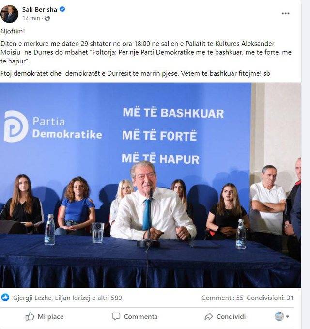Click the Commenta button label

[140, 316]
